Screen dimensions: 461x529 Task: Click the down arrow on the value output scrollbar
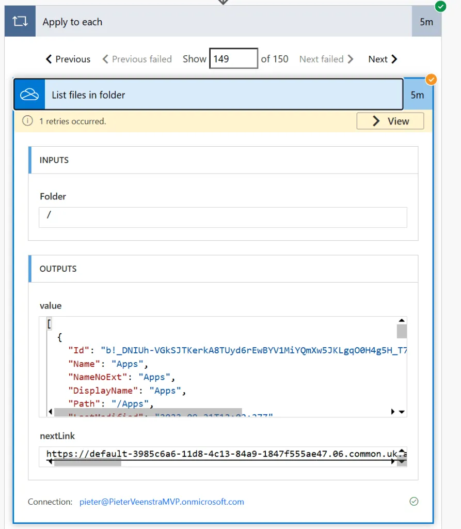point(402,412)
